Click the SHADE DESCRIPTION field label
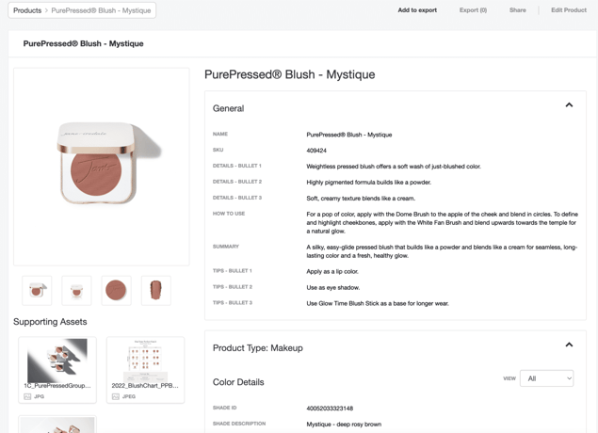 [239, 424]
